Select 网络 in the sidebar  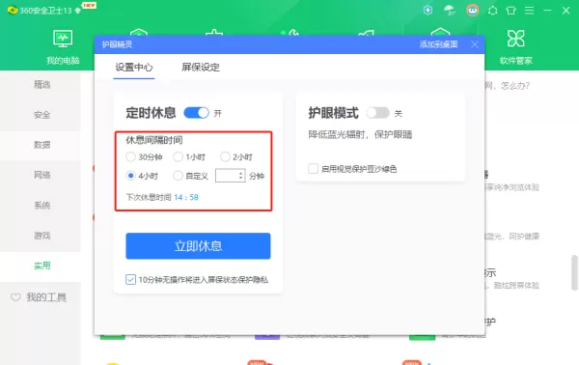pos(41,175)
